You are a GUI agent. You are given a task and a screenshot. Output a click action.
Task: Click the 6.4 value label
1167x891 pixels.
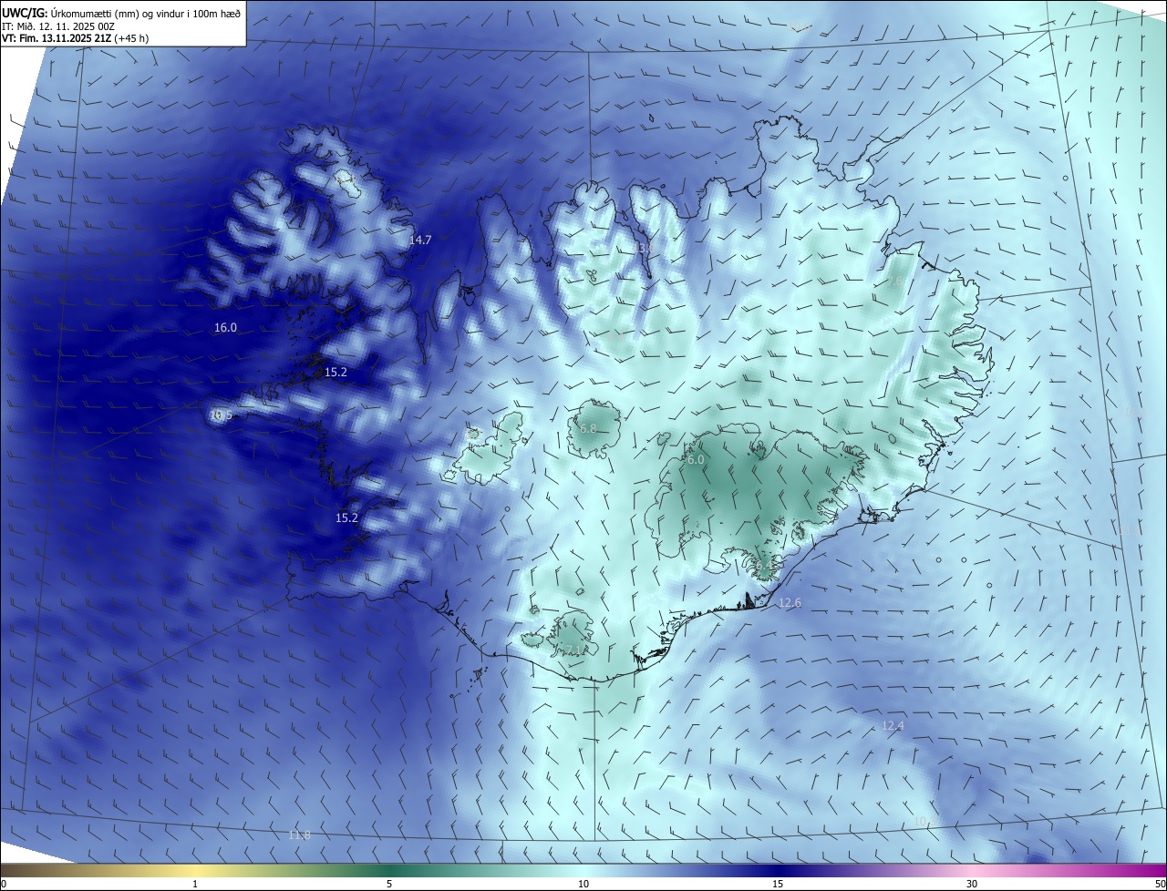click(x=764, y=566)
